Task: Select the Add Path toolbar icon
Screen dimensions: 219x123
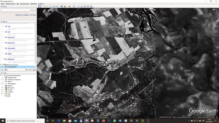Action: point(51,6)
